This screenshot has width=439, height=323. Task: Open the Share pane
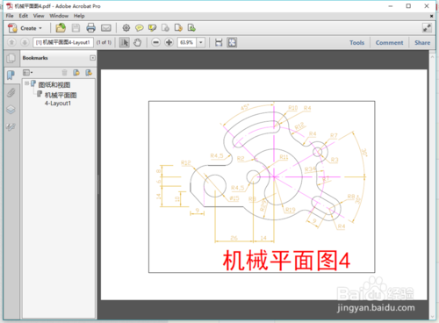tap(422, 43)
